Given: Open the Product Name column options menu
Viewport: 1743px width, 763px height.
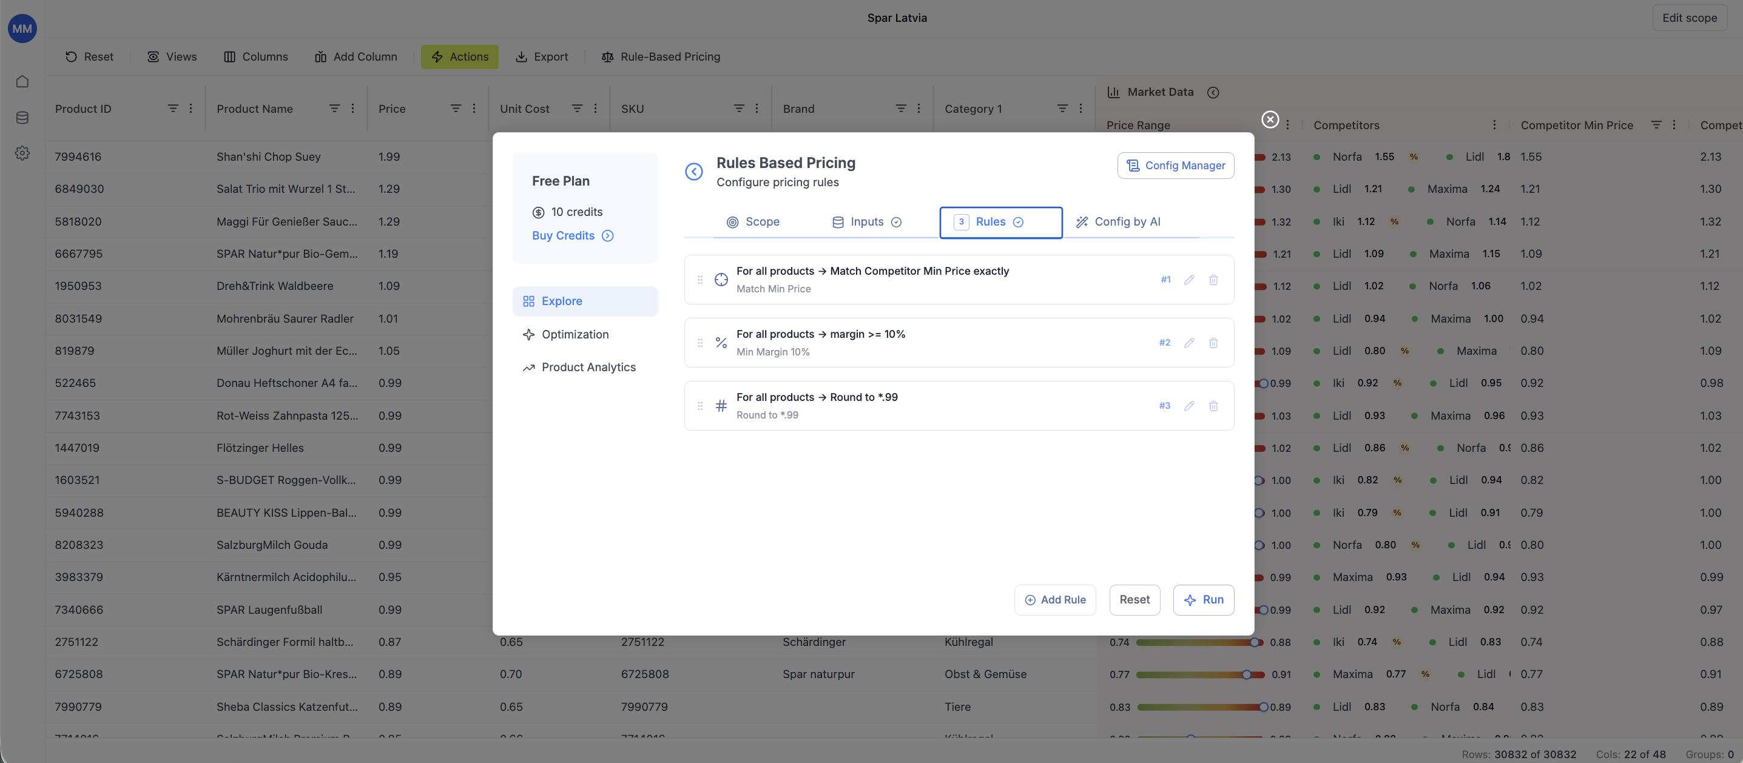Looking at the screenshot, I should pyautogui.click(x=352, y=109).
